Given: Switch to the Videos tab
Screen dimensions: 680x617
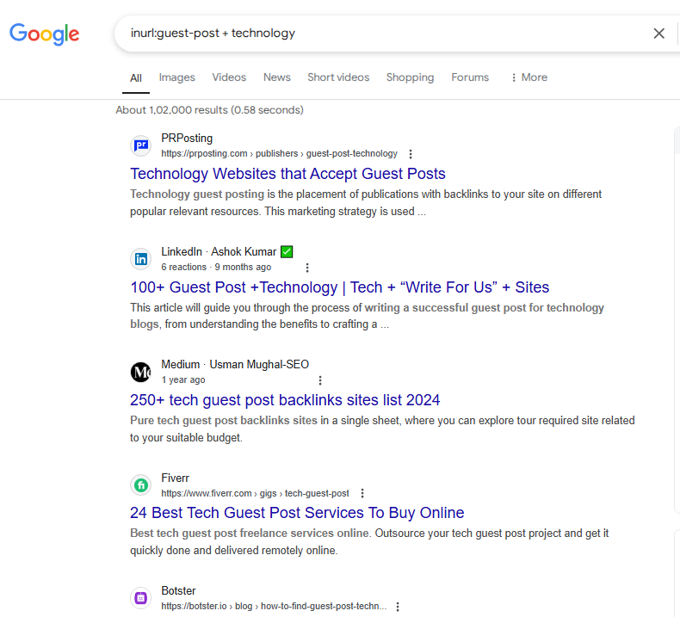Looking at the screenshot, I should (229, 77).
